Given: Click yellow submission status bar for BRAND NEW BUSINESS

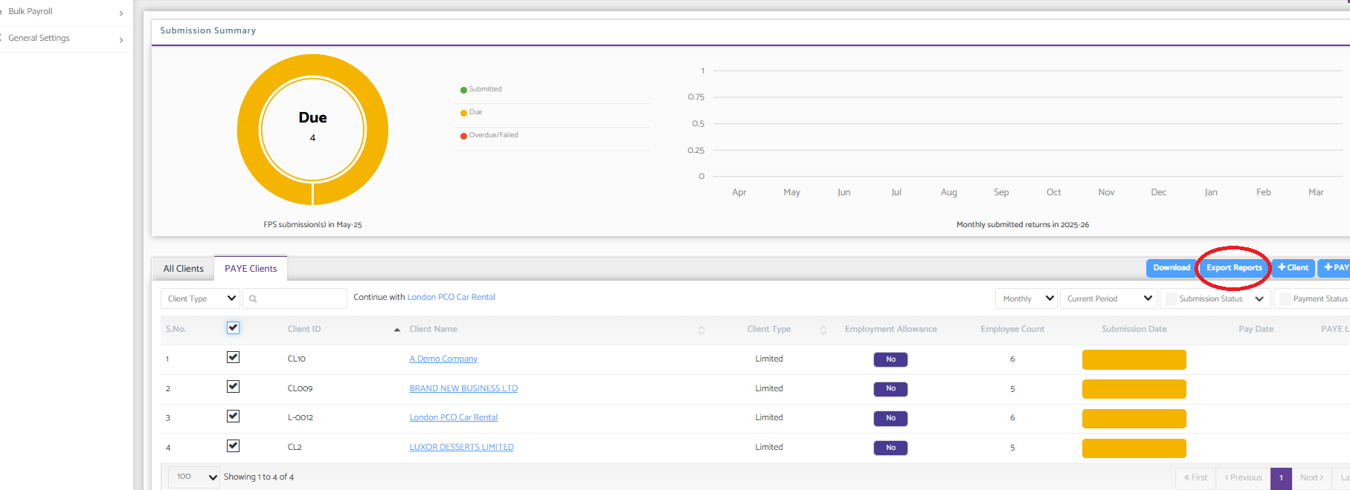Looking at the screenshot, I should coord(1134,389).
